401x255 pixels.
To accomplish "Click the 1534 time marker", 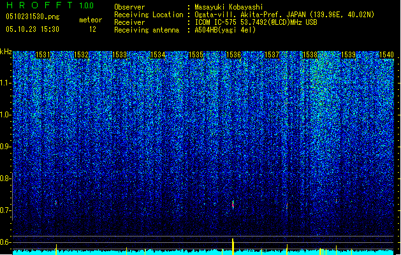I will (158, 55).
